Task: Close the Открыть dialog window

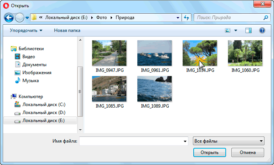Action: click(x=263, y=4)
